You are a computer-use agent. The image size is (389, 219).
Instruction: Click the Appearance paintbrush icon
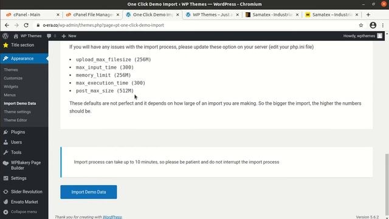point(5,58)
